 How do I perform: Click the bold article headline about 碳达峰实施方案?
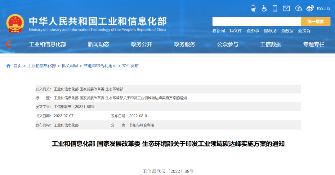point(168,144)
